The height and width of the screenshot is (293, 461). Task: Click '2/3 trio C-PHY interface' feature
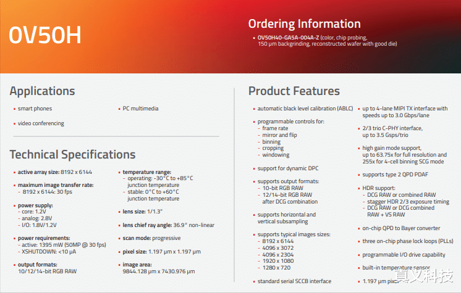pyautogui.click(x=392, y=131)
